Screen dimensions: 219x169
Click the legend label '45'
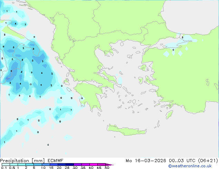99,168
